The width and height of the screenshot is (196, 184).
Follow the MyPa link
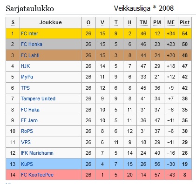27,77
